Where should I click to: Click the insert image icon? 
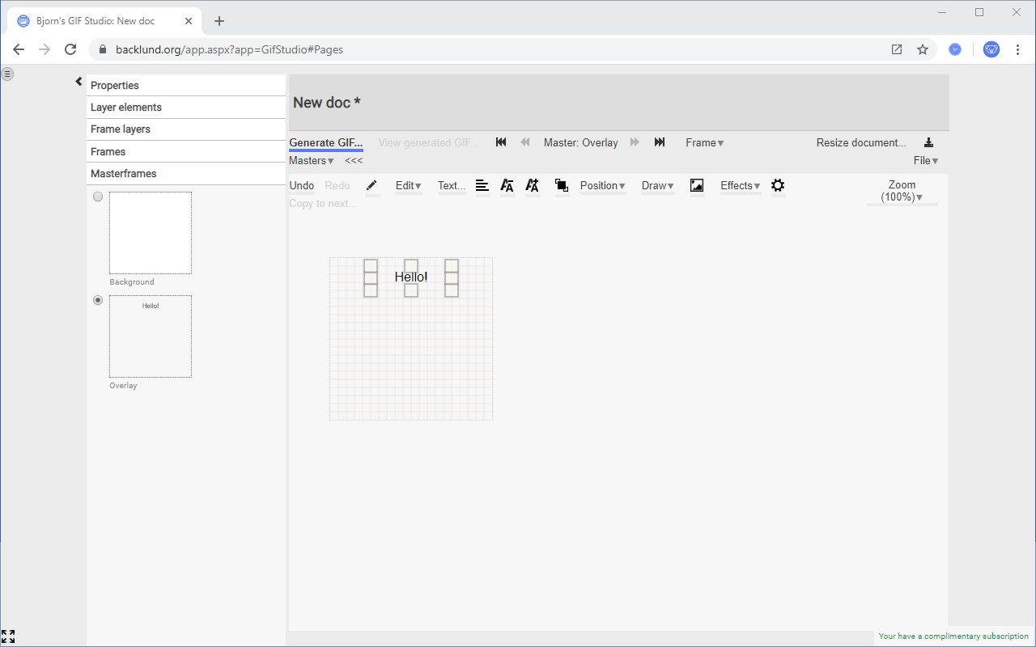(x=697, y=186)
